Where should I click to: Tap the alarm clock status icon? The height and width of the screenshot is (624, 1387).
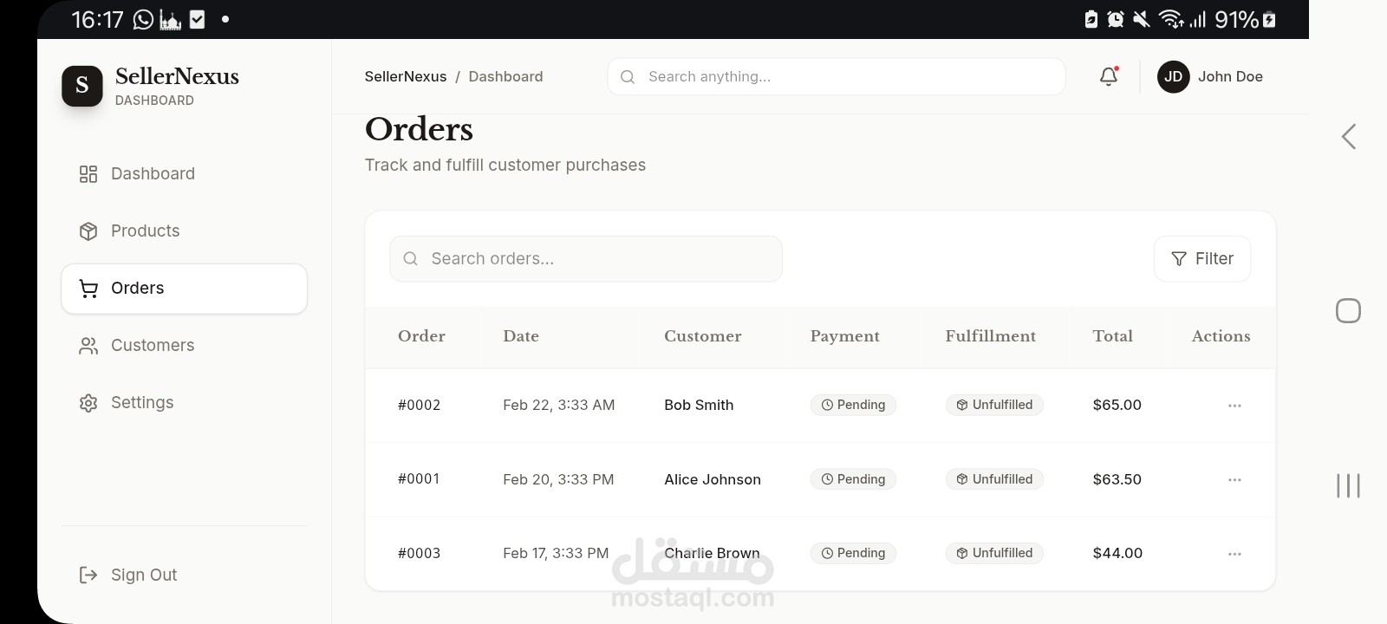pyautogui.click(x=1116, y=19)
